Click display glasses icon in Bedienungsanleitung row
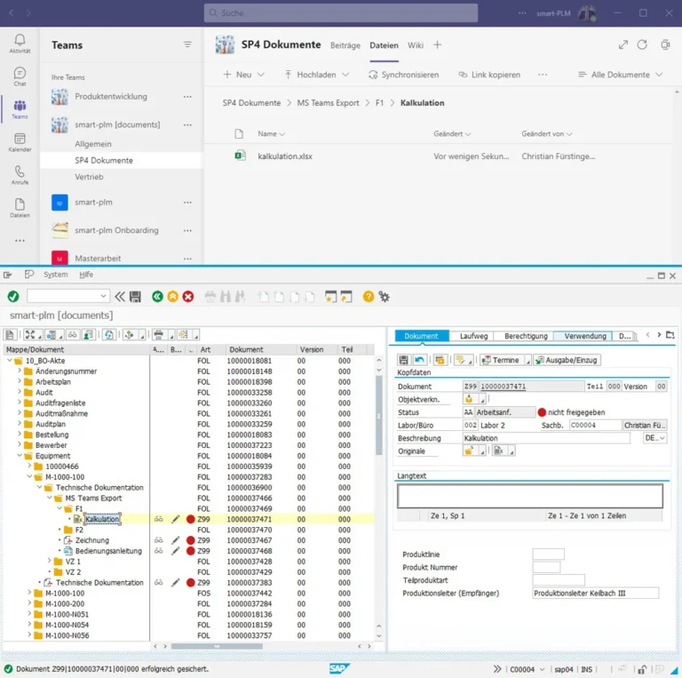This screenshot has width=682, height=678. point(159,551)
